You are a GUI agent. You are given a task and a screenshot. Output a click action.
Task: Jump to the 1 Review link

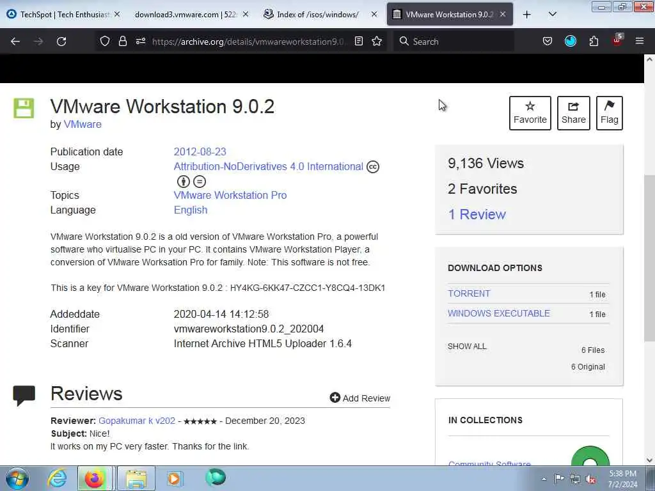[477, 214]
